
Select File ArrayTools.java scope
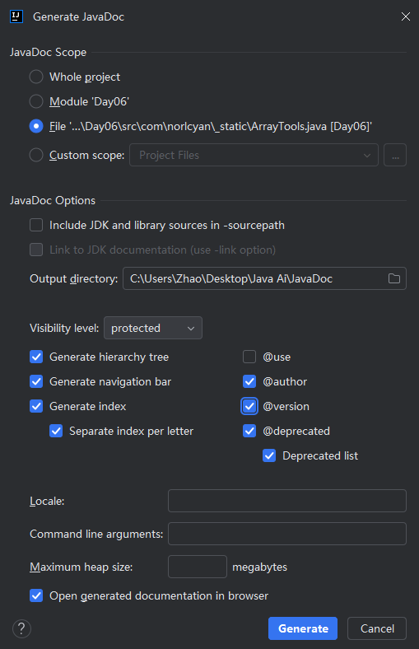[36, 126]
